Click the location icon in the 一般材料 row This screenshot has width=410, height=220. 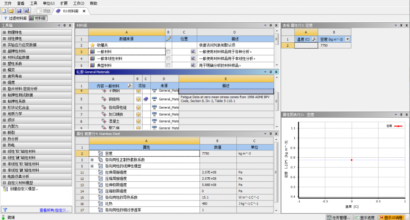click(193, 52)
